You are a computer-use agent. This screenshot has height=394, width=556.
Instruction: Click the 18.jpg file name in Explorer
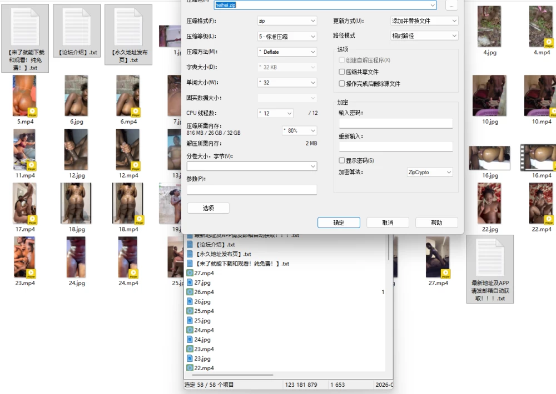pyautogui.click(x=77, y=229)
